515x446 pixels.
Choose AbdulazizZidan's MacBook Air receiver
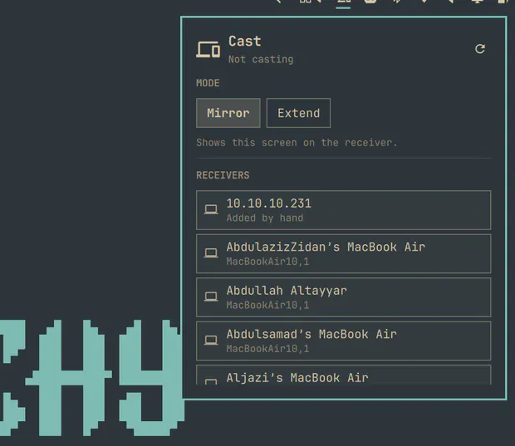[344, 253]
